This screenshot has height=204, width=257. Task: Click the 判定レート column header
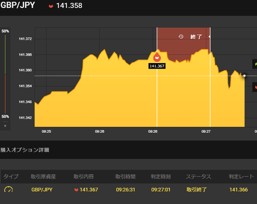click(241, 177)
